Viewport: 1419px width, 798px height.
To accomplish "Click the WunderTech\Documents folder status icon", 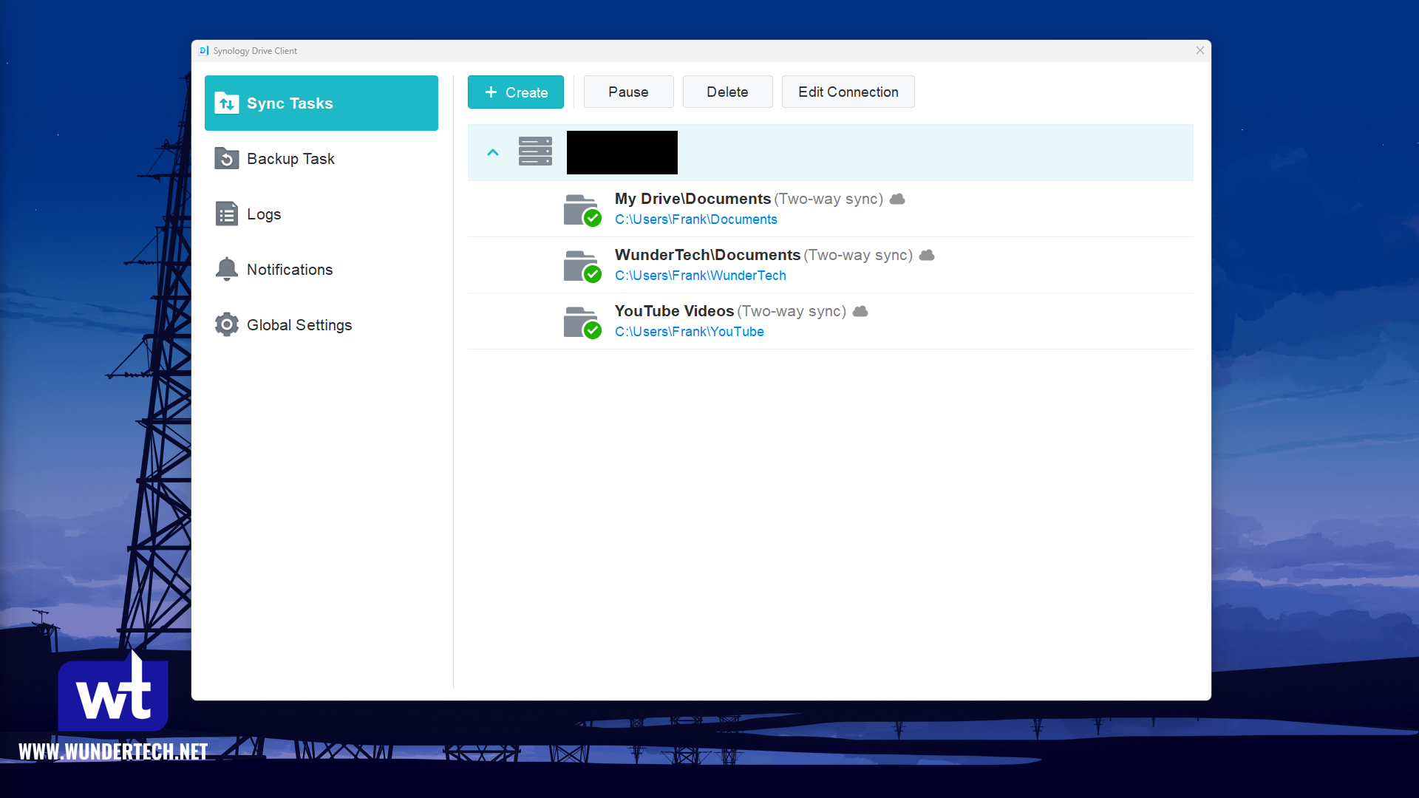I will click(582, 266).
